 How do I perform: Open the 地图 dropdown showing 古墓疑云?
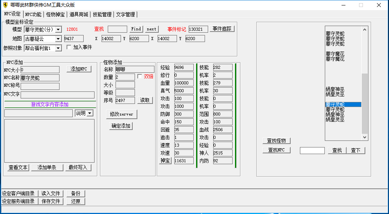tap(58, 39)
